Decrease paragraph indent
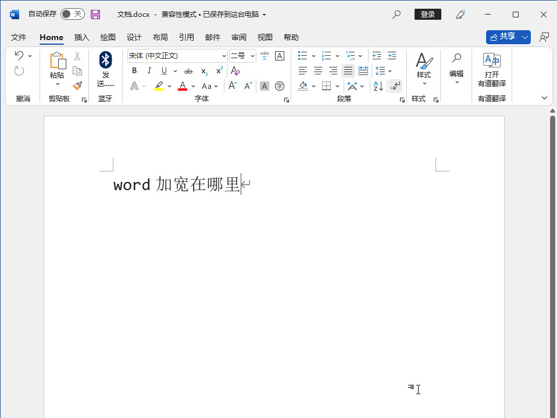This screenshot has width=557, height=418. point(377,56)
